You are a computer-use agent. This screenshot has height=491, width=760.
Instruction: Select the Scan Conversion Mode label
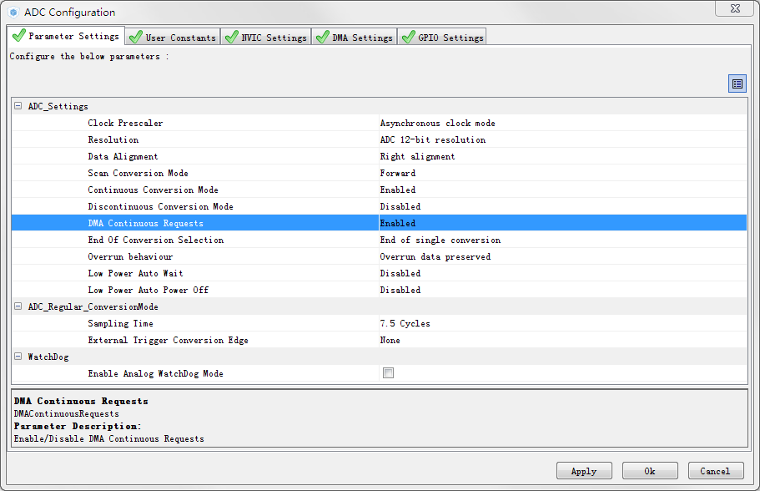[x=138, y=173]
